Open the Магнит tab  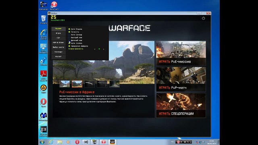point(58,56)
